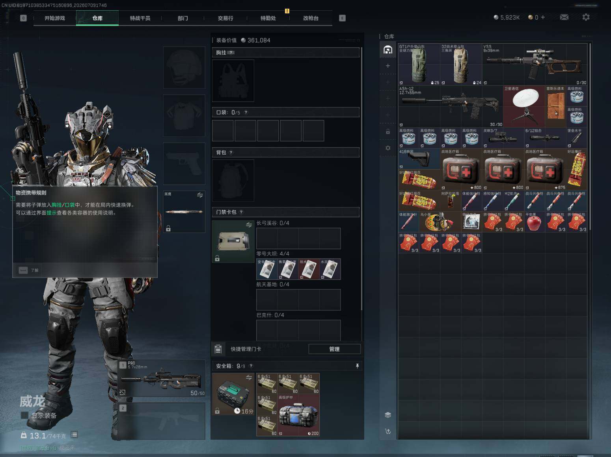Click the stack-layers icon in warehouse sidebar
Image resolution: width=611 pixels, height=457 pixels.
(x=388, y=415)
